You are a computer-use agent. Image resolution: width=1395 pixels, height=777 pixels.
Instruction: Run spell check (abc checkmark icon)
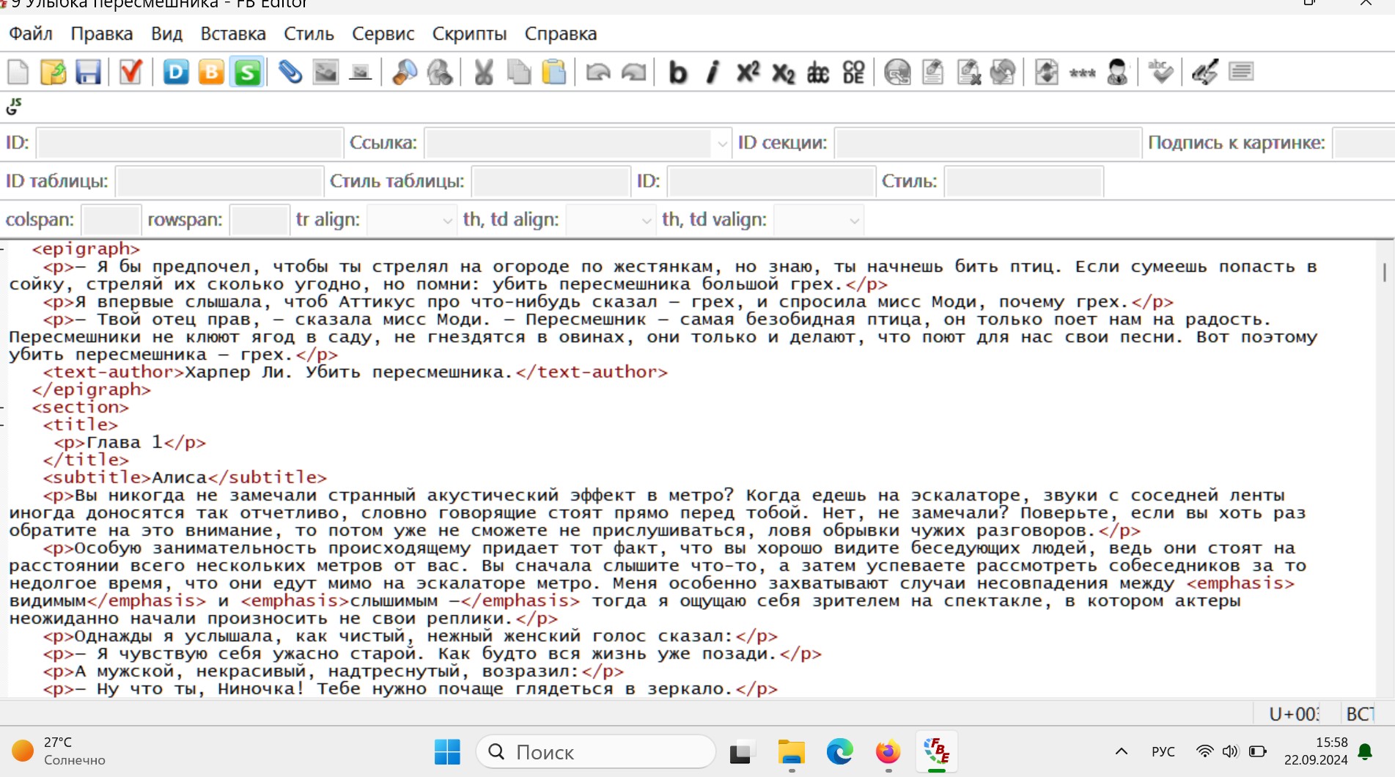click(1161, 72)
